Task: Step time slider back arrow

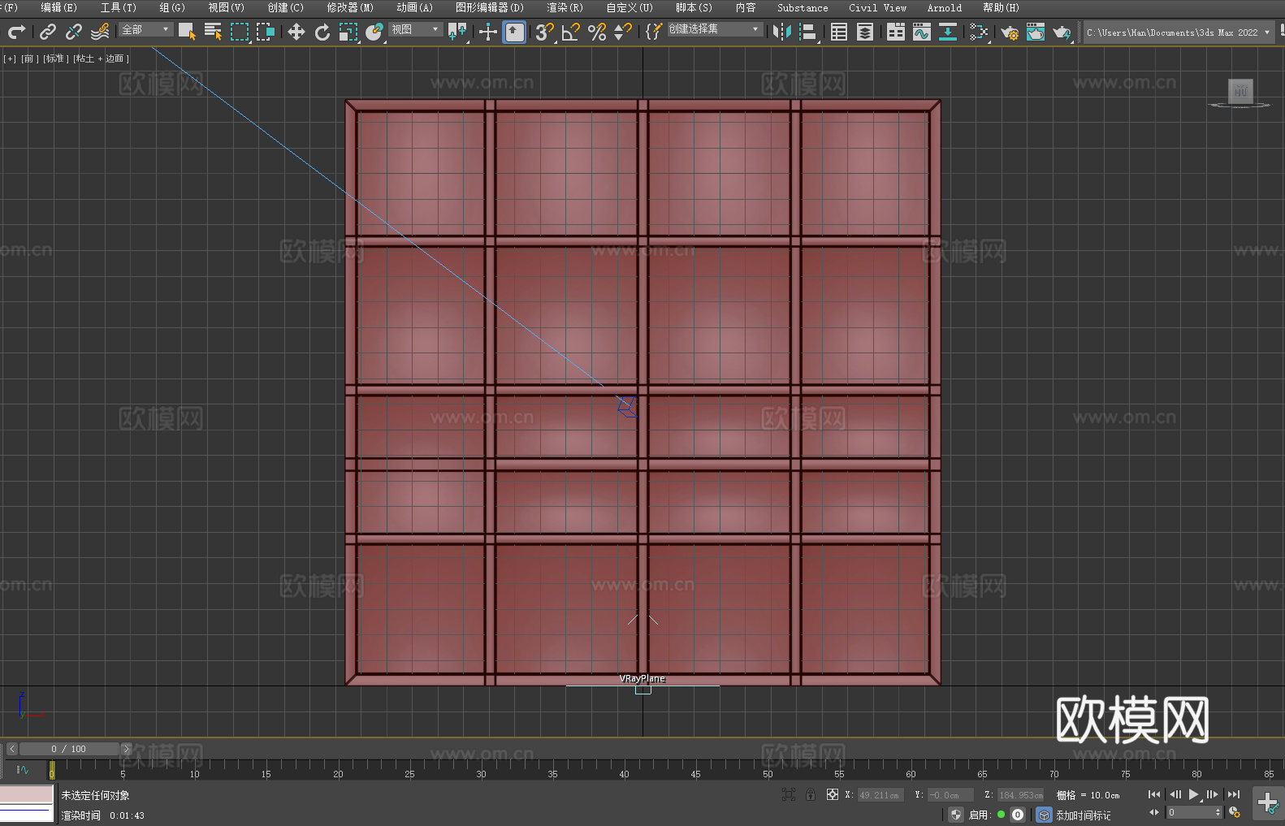Action: click(12, 749)
